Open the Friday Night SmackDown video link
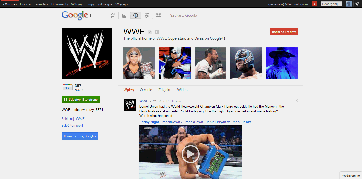Screen dimensions: 362x179 (x=195, y=122)
